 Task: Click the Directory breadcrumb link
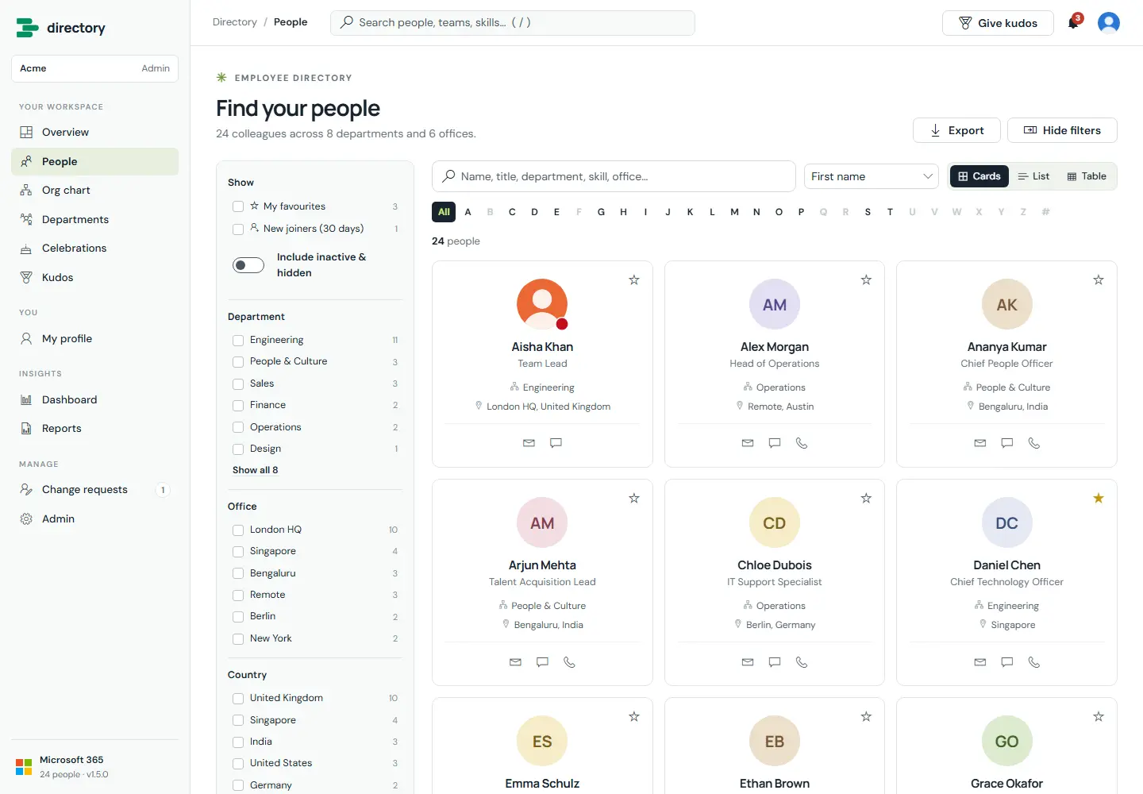[x=235, y=22]
